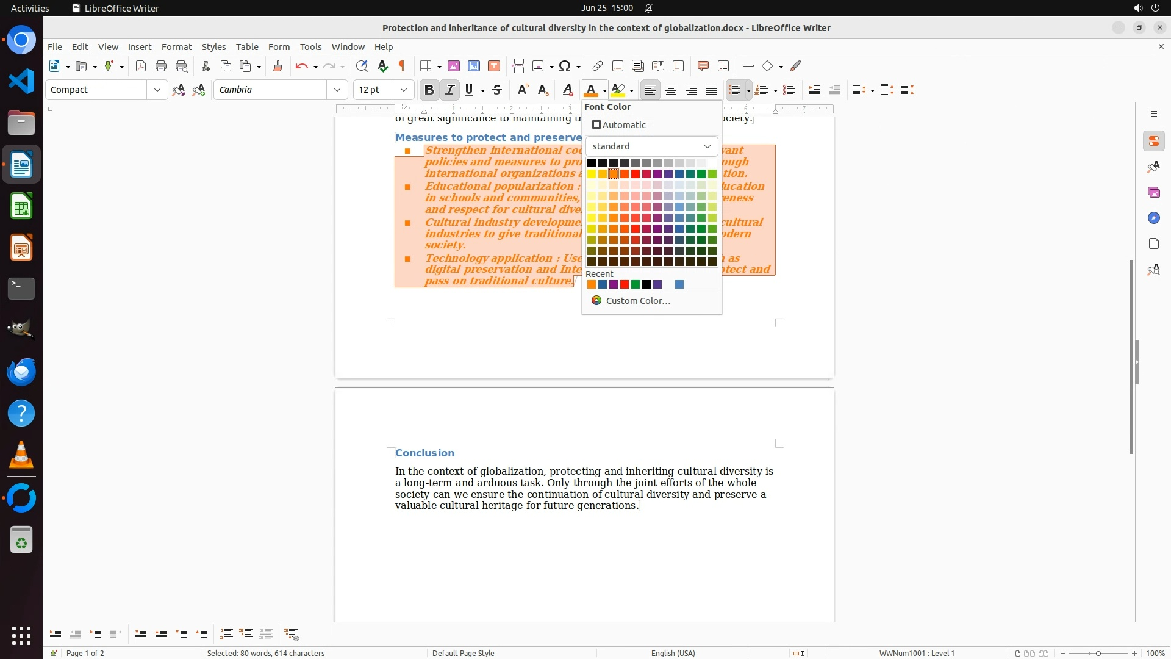
Task: Expand the Compact paragraph style dropdown
Action: [157, 90]
